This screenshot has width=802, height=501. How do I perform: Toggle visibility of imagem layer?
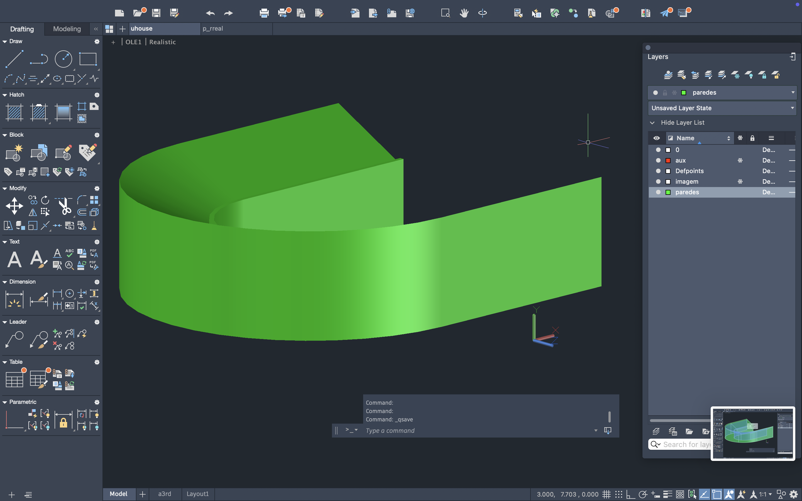pyautogui.click(x=658, y=181)
